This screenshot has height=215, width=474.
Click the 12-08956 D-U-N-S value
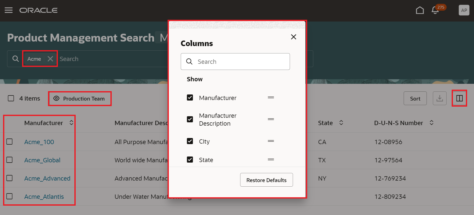tap(388, 142)
